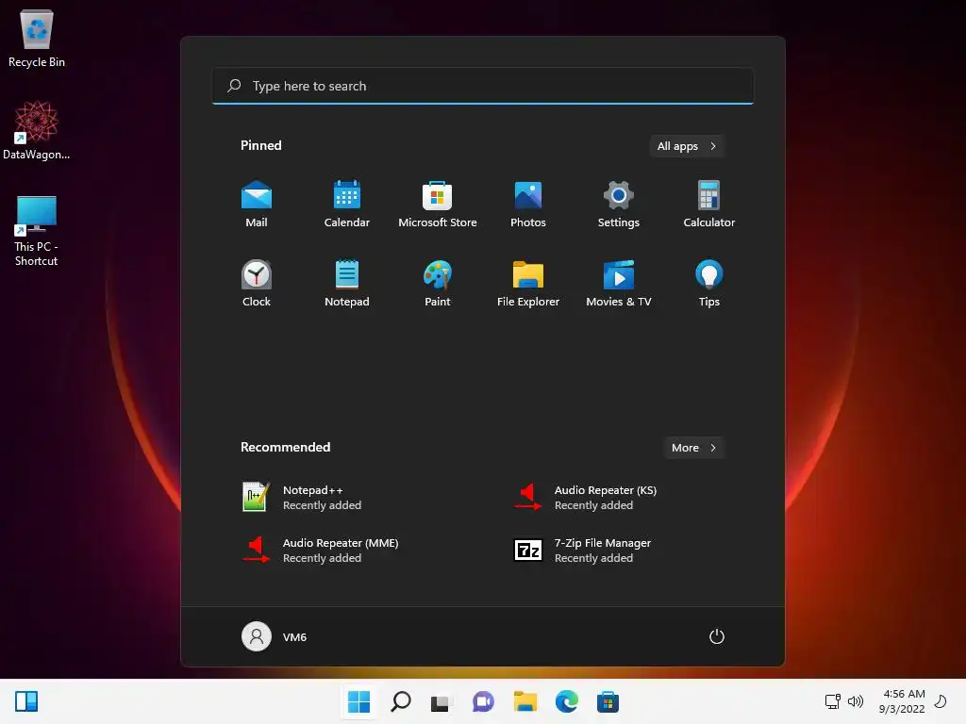Show More recommended items
Viewport: 966px width, 724px height.
coord(693,448)
